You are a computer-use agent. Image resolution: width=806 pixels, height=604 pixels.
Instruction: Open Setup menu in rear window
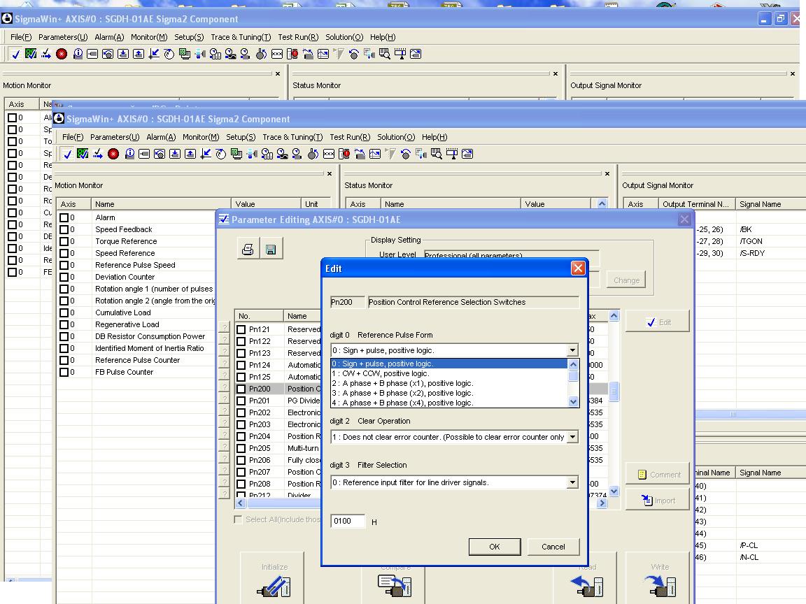tap(189, 37)
